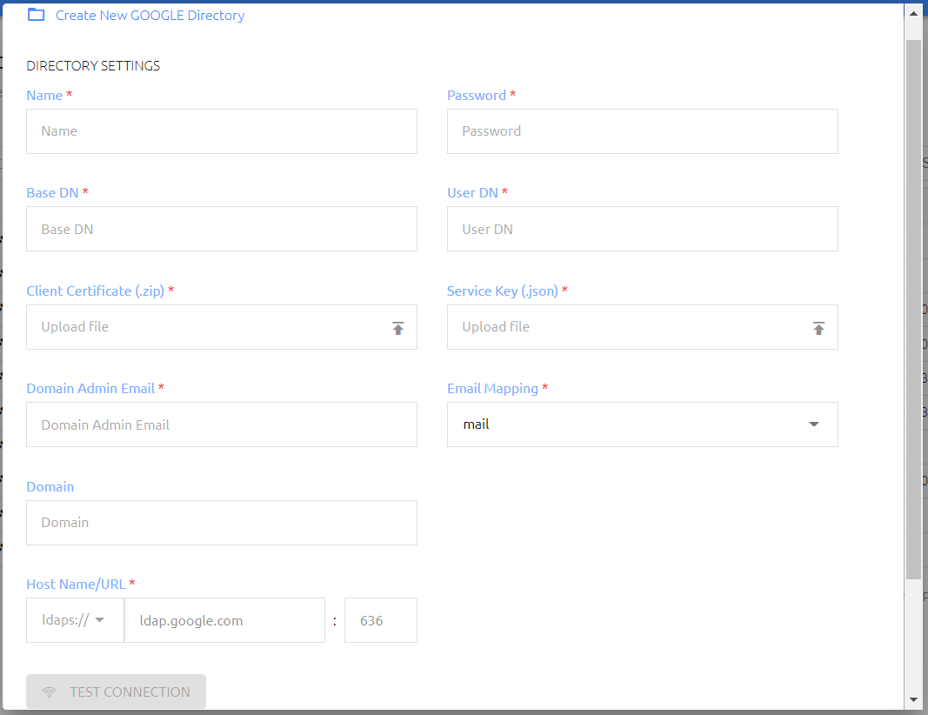Click the port field showing 636
Viewport: 928px width, 715px height.
381,620
